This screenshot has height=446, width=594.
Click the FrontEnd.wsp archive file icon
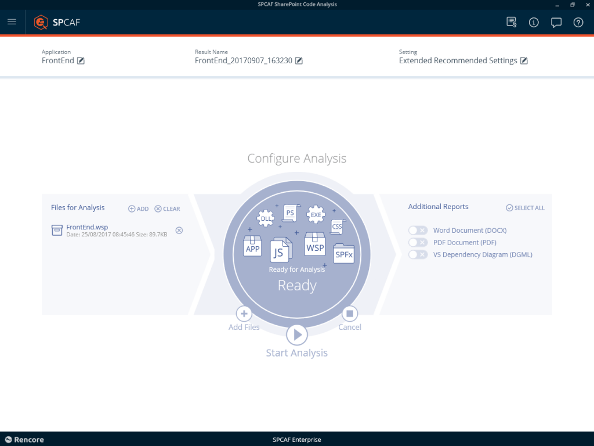tap(57, 230)
